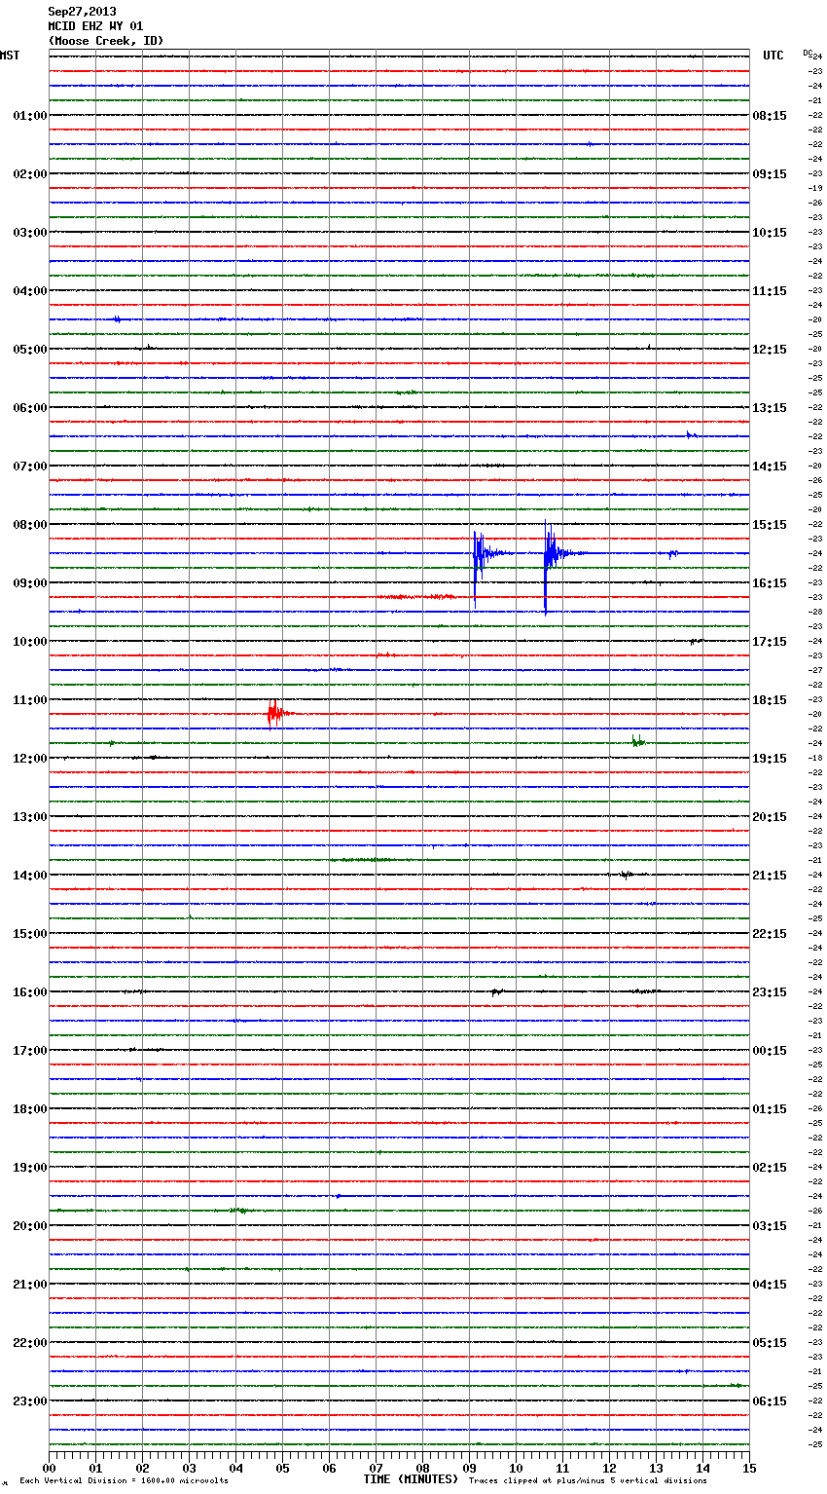The image size is (827, 1494).
Task: Select the minute-axis tick label 15
Action: [x=749, y=1468]
